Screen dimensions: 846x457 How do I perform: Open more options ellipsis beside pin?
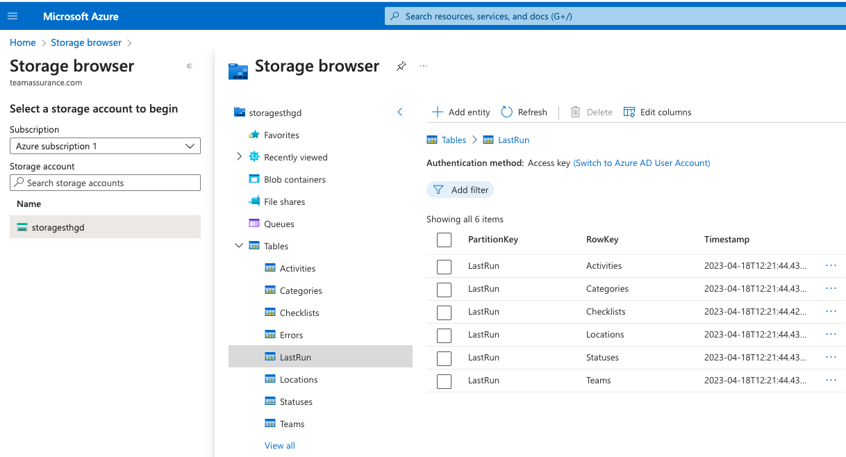tap(424, 67)
